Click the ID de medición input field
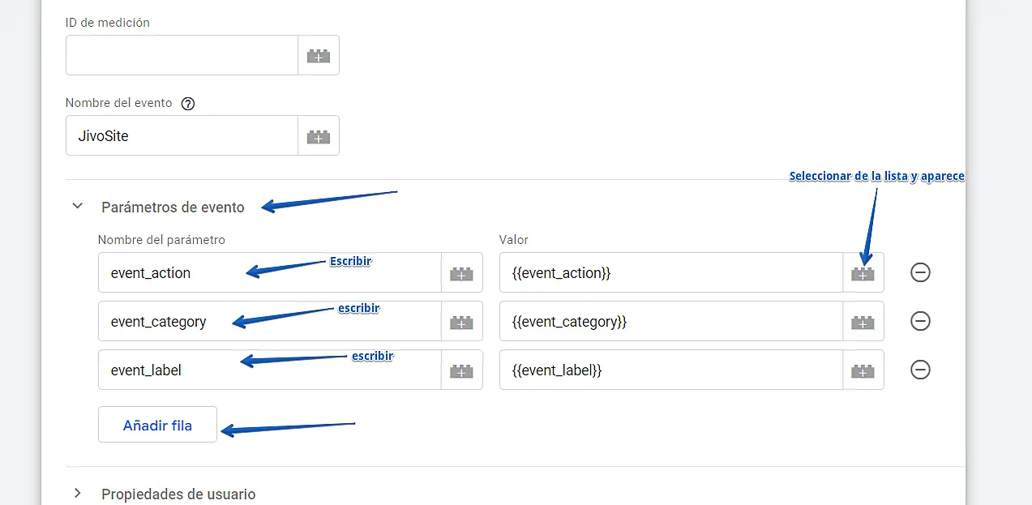 click(x=182, y=56)
